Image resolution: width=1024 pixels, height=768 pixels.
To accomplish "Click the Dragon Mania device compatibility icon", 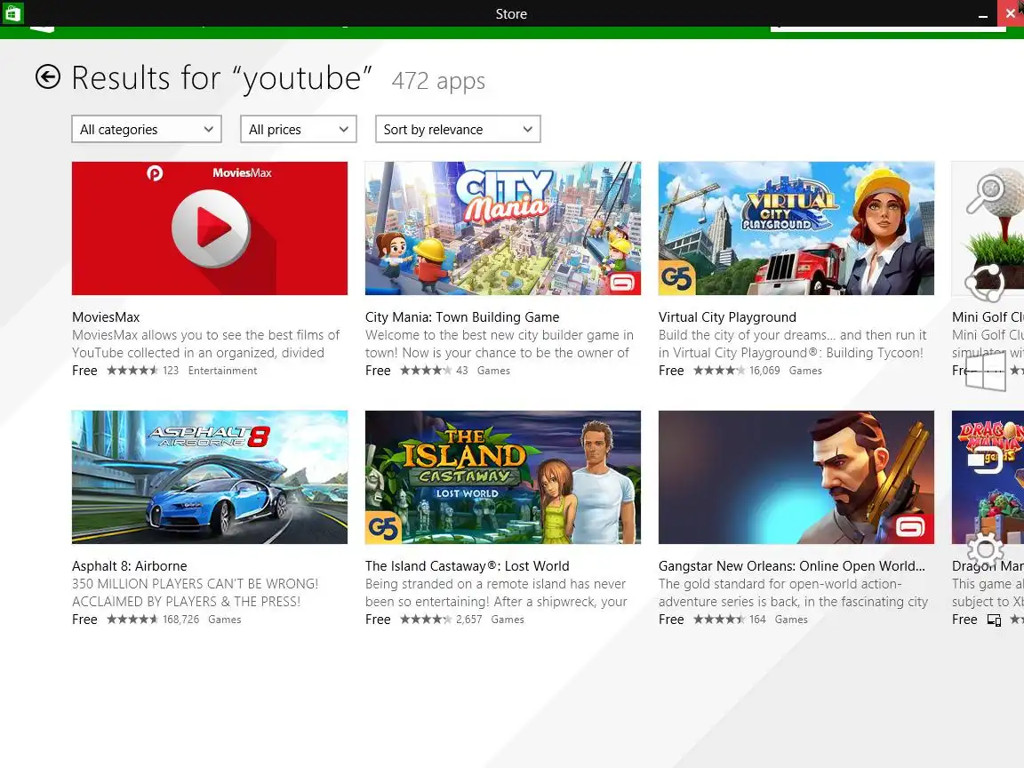I will 994,620.
